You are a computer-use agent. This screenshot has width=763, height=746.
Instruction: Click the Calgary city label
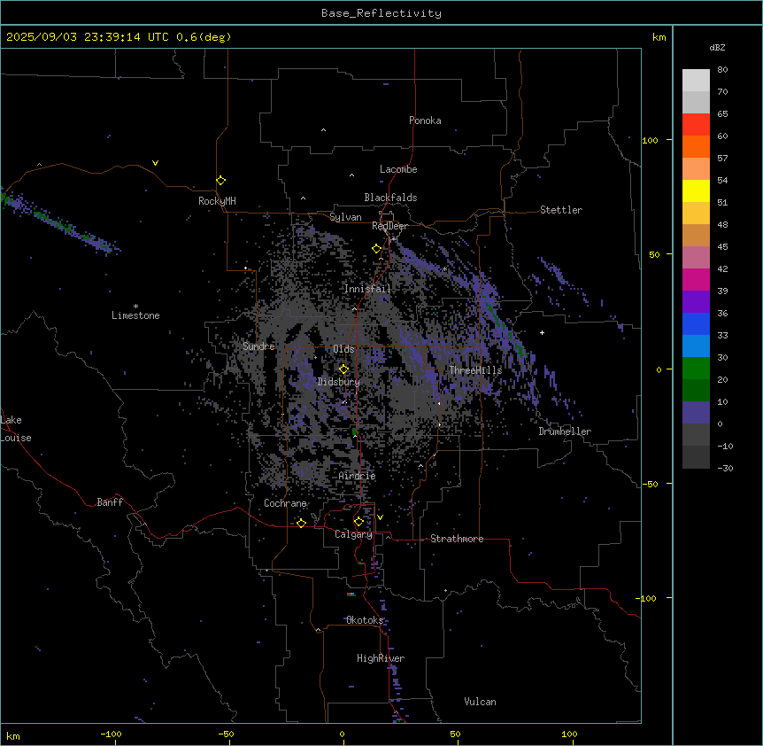point(354,534)
